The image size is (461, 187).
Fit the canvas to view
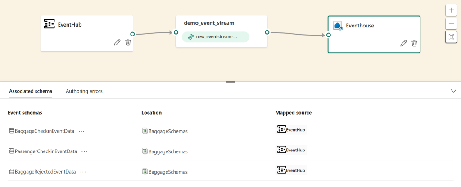451,37
